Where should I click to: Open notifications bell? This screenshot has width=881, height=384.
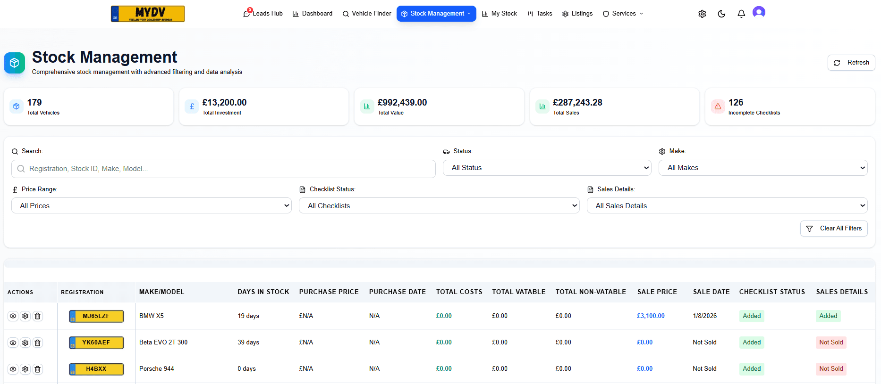click(x=741, y=14)
